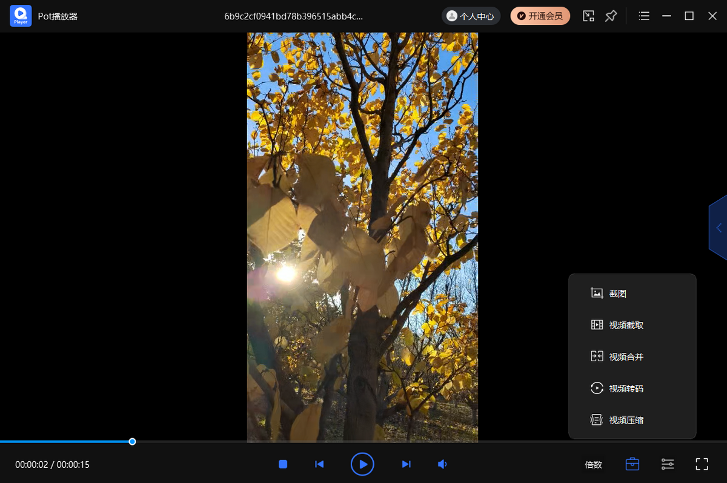Click the 开通会员 membership button
The image size is (727, 483).
540,16
